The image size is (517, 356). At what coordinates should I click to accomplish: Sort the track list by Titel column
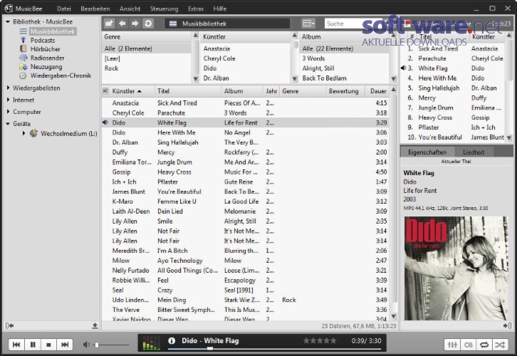[x=188, y=91]
